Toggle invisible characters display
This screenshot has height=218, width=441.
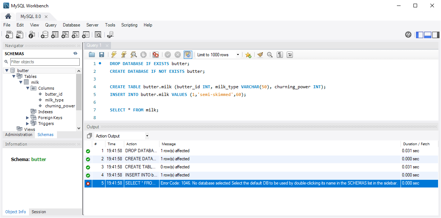(279, 54)
